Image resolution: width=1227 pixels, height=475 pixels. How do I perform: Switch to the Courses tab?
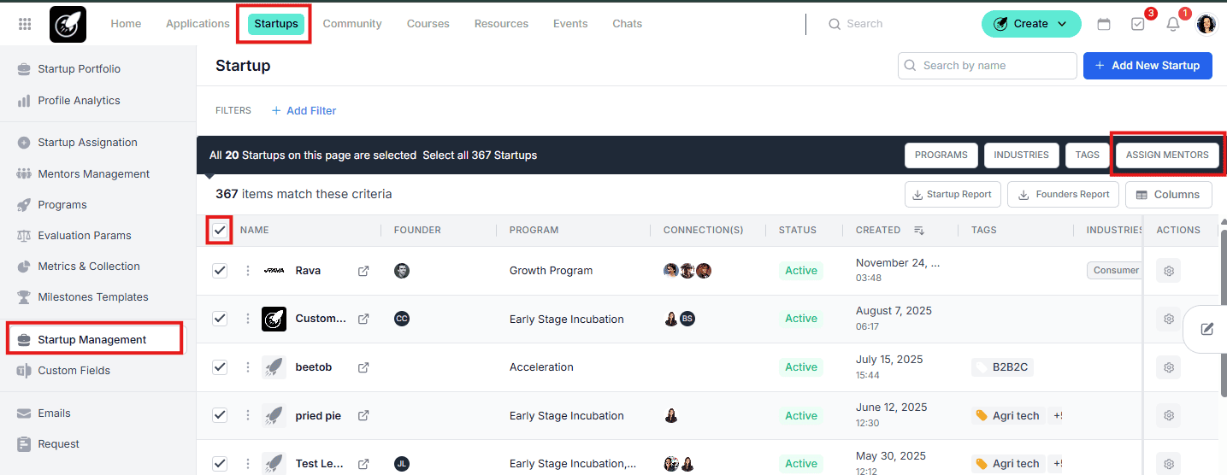(428, 24)
